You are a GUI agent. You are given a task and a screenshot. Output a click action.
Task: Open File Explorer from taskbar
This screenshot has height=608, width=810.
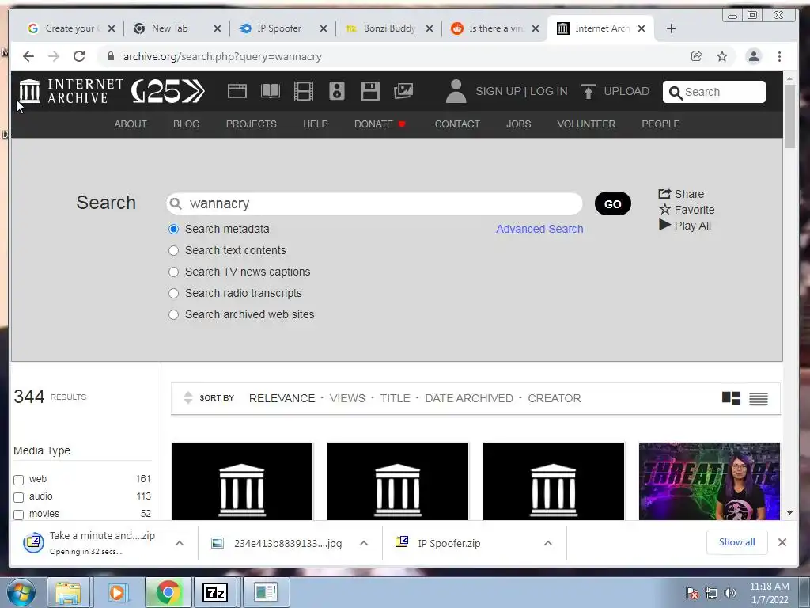[x=68, y=592]
